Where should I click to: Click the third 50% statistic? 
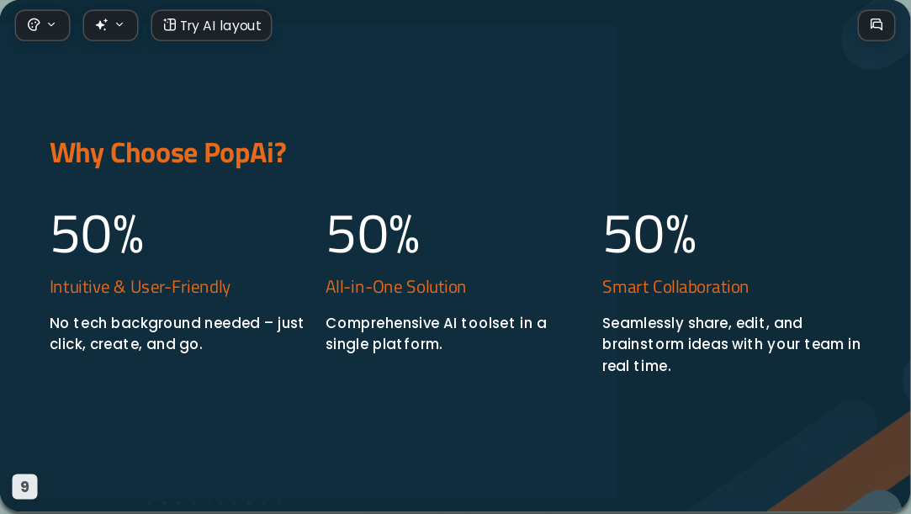tap(649, 234)
